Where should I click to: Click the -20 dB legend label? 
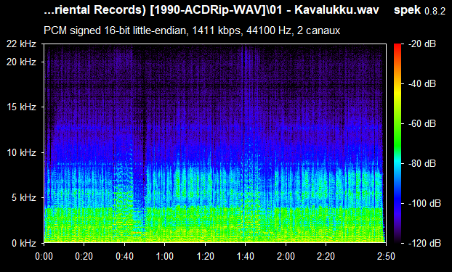tap(422, 44)
